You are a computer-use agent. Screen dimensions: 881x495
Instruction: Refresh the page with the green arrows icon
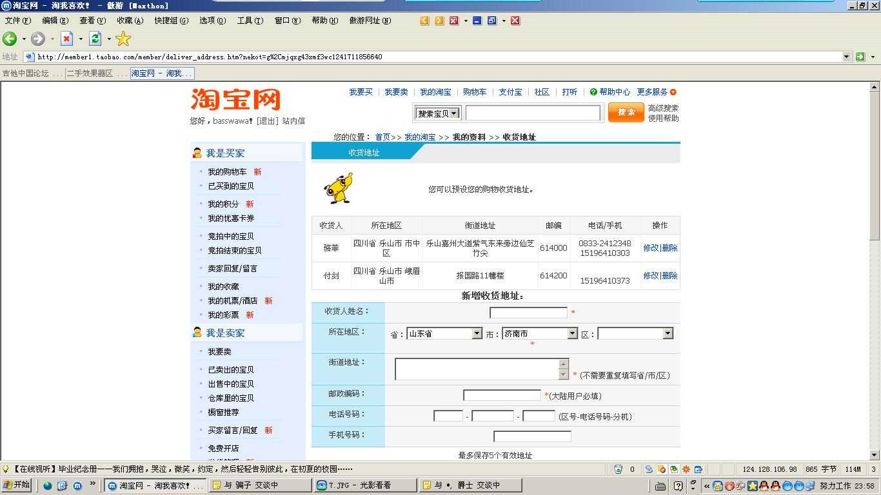[95, 39]
